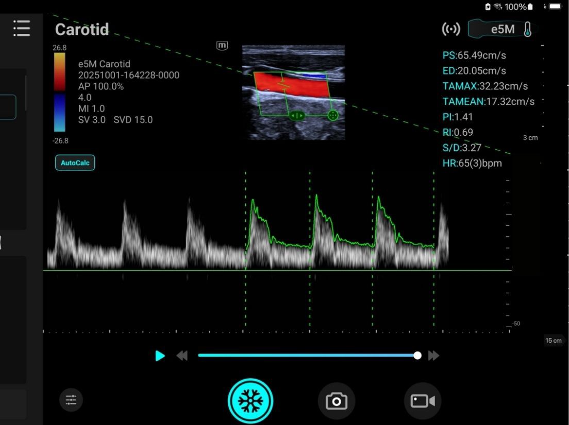Screen dimensions: 569x425
Task: Open the hamburger menu
Action: (x=22, y=28)
